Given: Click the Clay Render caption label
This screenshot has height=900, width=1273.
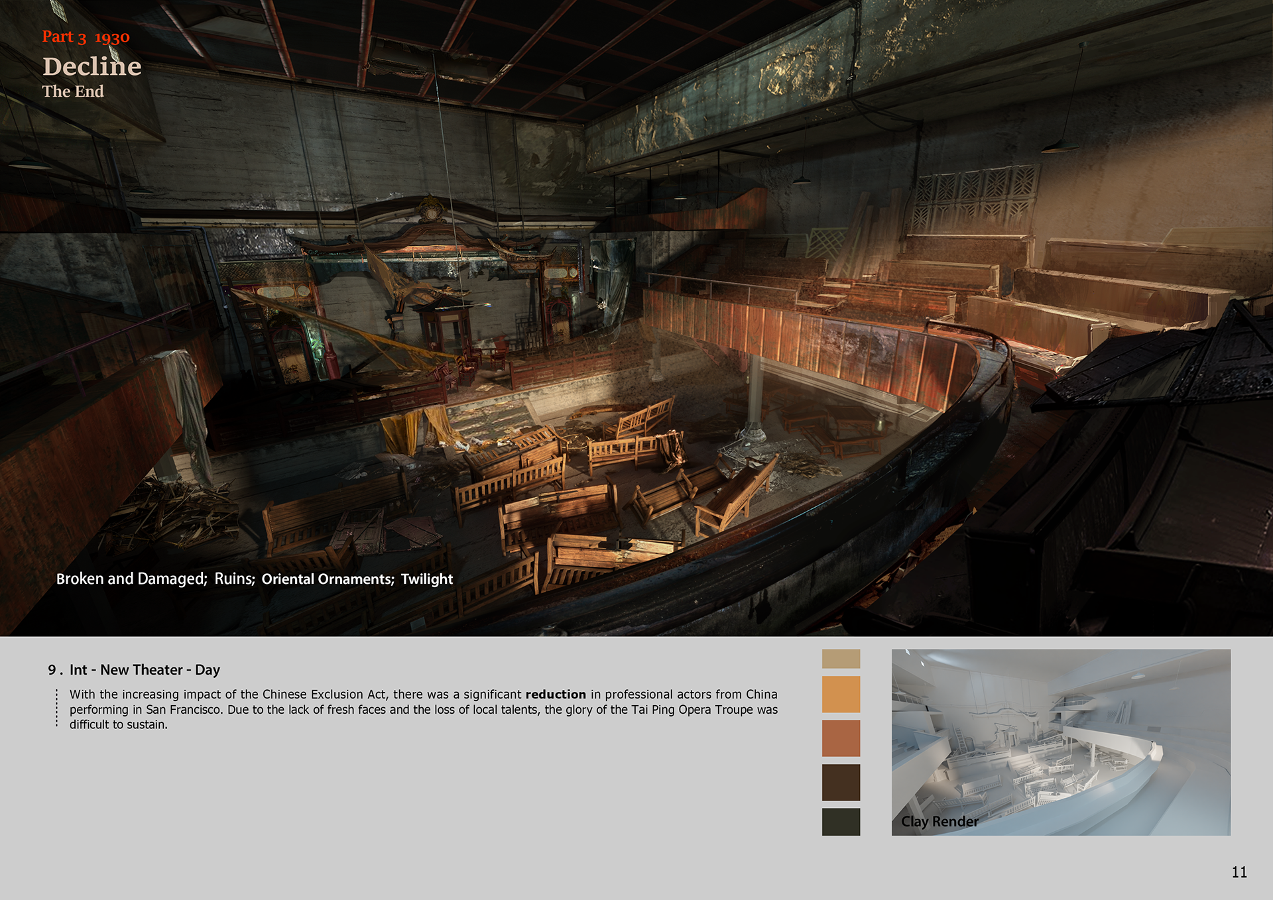Looking at the screenshot, I should click(939, 821).
